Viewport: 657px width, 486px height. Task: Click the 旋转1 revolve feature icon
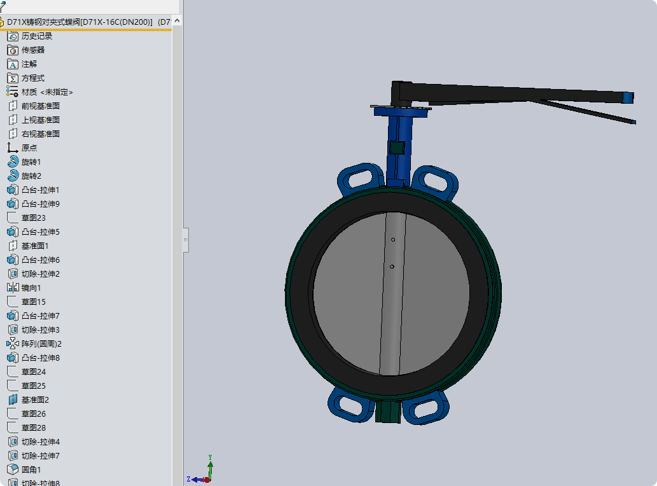coord(13,162)
